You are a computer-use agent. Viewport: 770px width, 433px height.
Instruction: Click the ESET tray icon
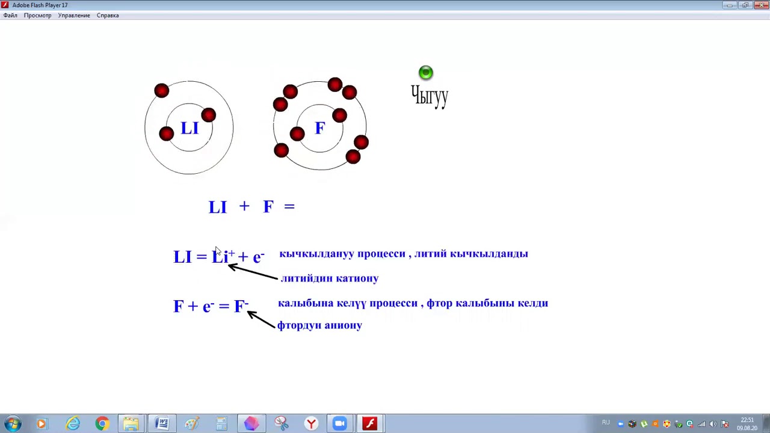[689, 424]
